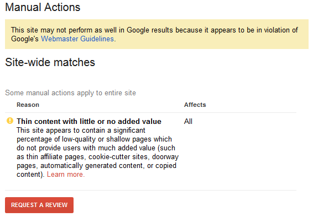Click the Request a Review button
Screen dimensions: 313x217
tap(39, 205)
